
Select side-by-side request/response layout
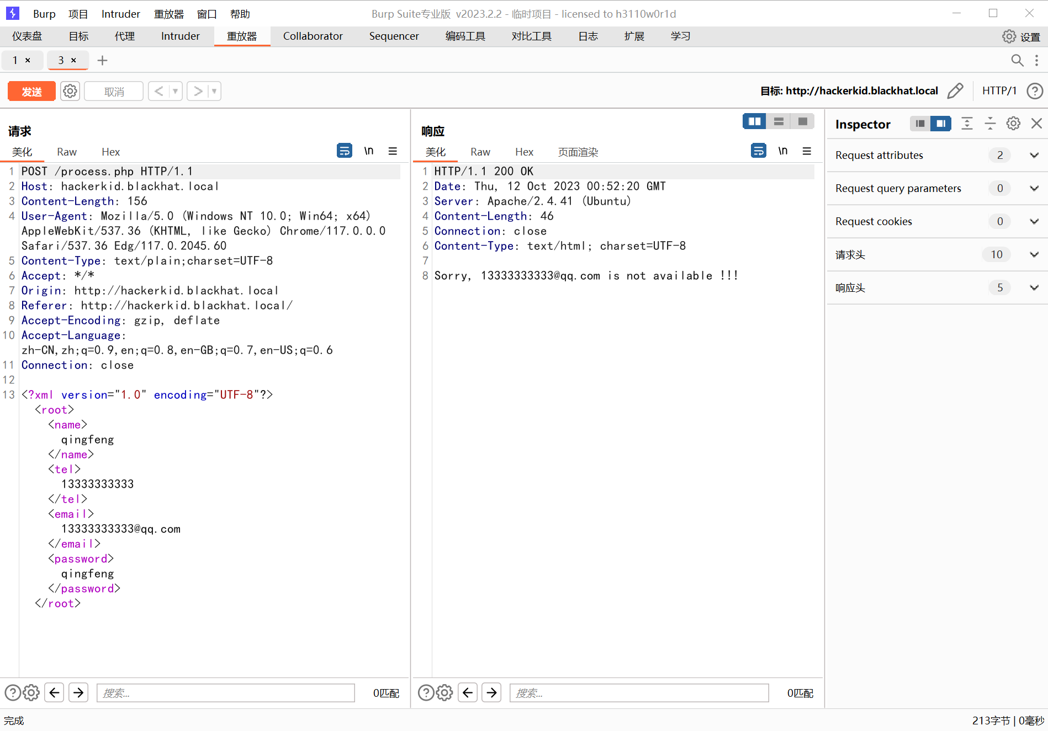(754, 121)
